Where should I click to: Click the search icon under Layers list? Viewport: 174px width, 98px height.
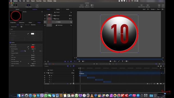(45, 62)
